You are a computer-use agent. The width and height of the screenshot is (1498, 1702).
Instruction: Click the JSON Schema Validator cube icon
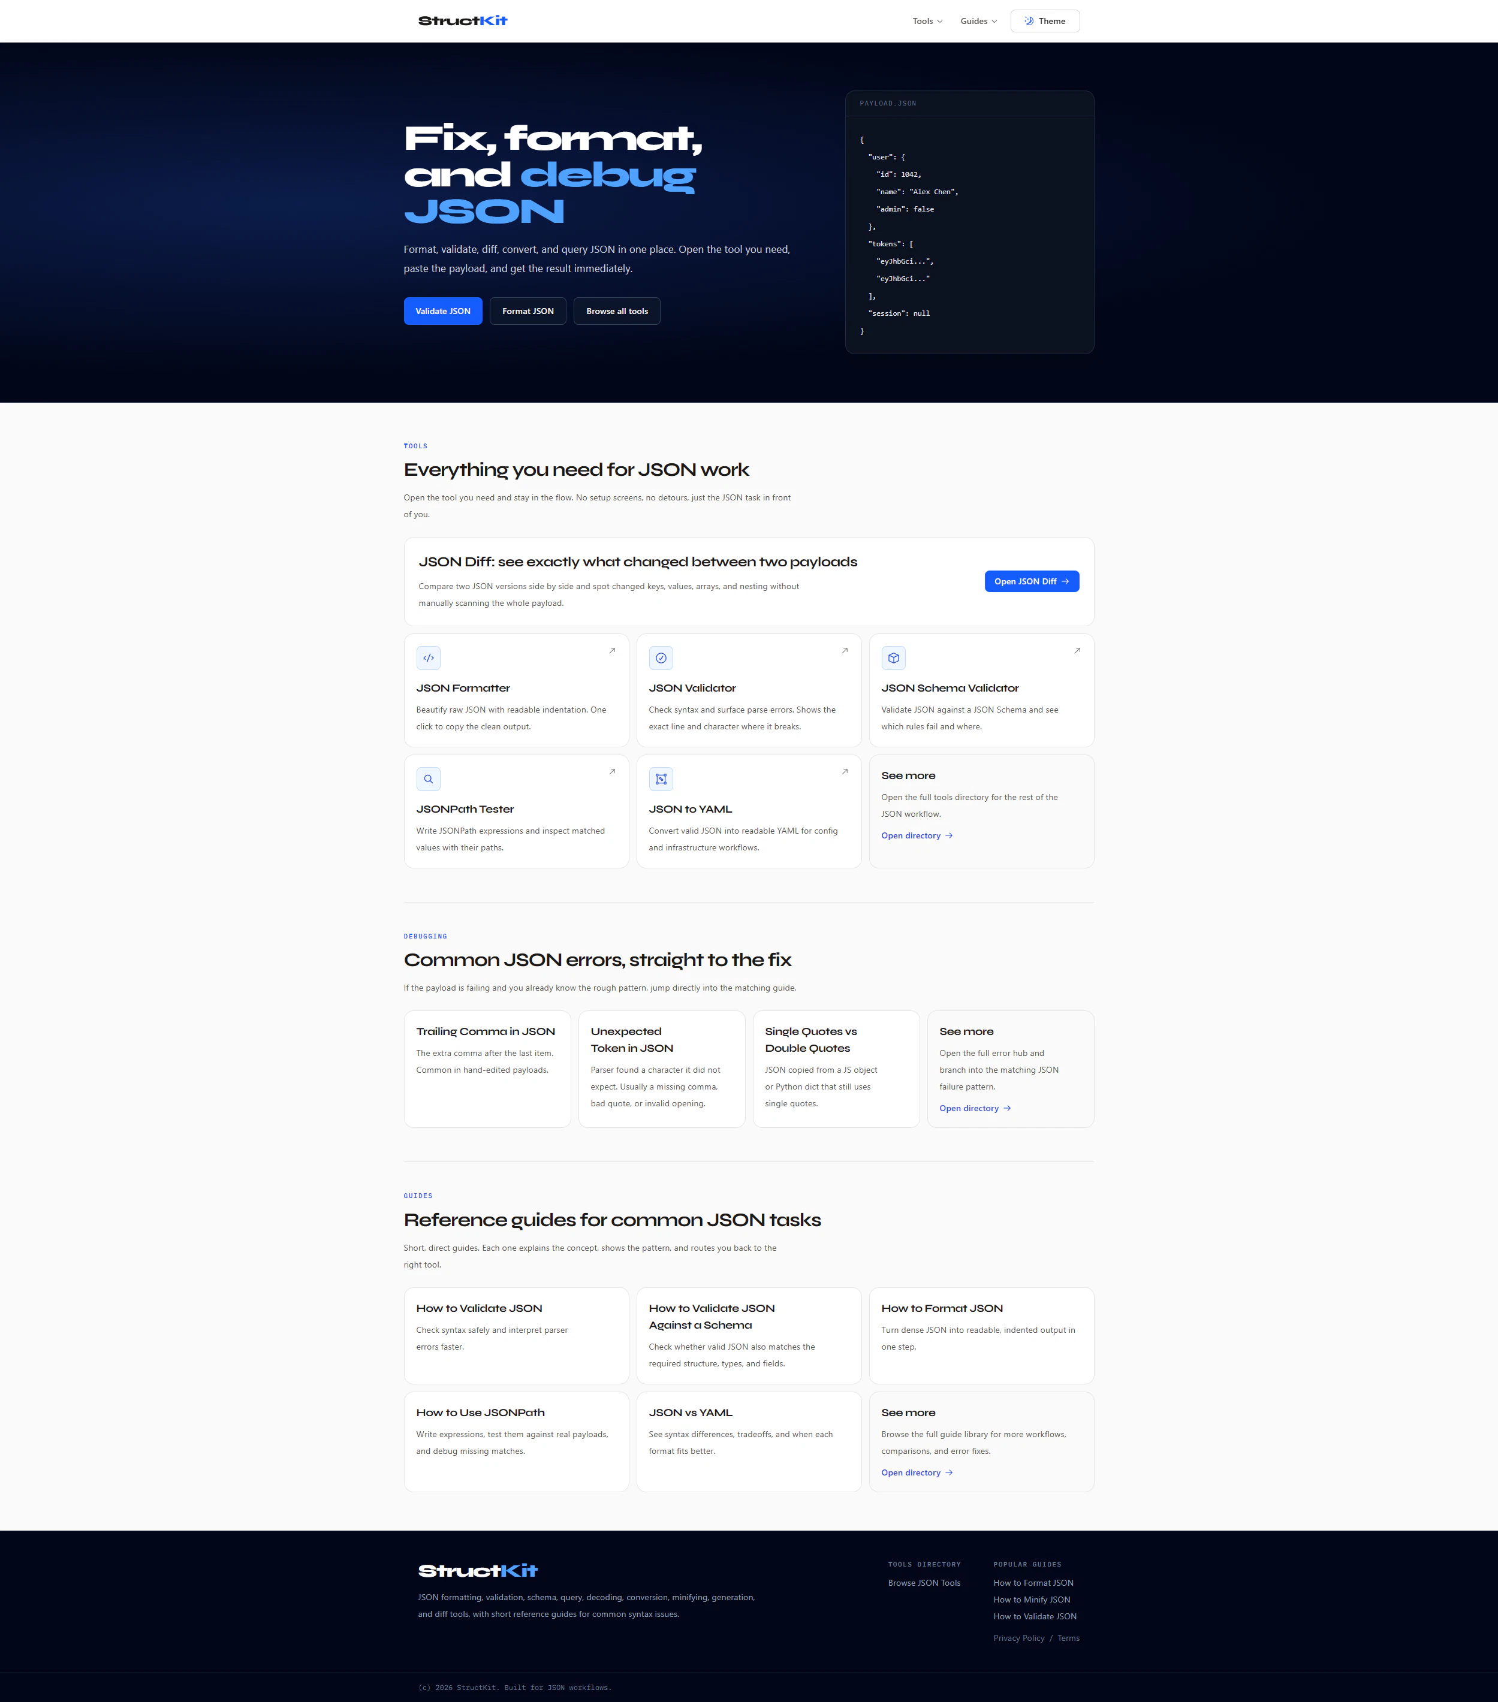tap(893, 658)
